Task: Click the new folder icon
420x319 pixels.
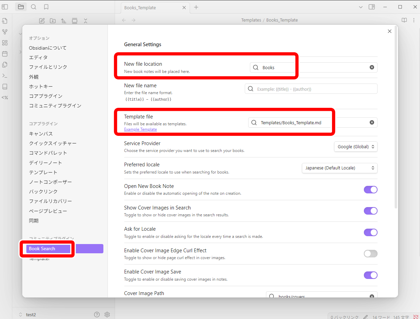Action: click(53, 21)
